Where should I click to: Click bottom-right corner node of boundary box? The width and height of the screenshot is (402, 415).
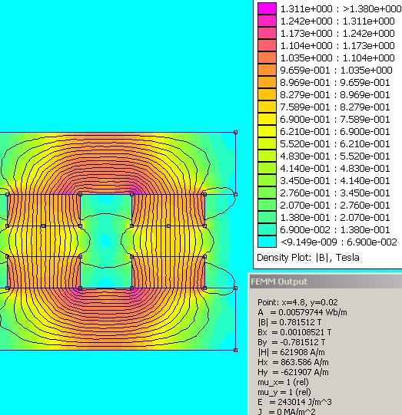click(235, 350)
